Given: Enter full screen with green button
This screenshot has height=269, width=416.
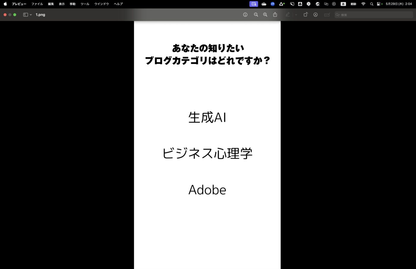Looking at the screenshot, I should coord(15,15).
